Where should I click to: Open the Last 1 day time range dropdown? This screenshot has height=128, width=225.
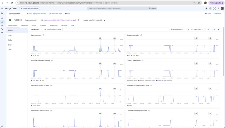[x=197, y=29]
